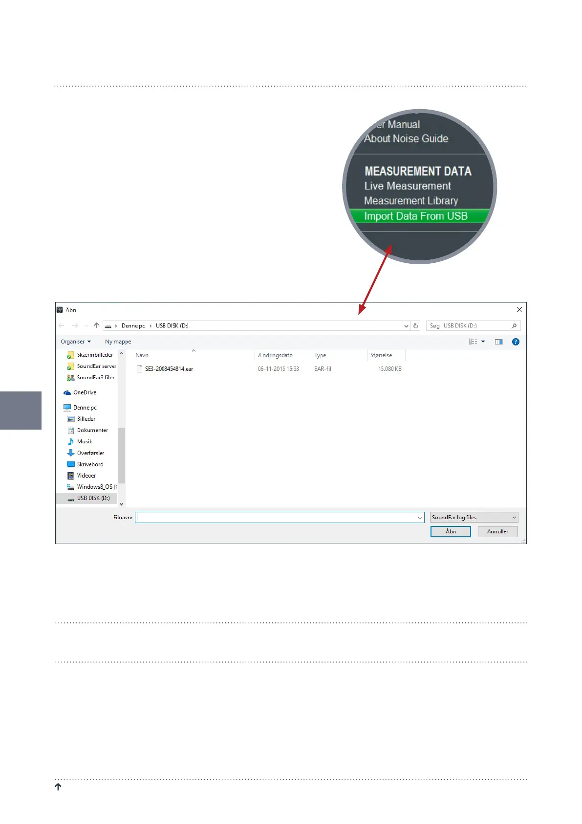Create new folder with Ny mappe

point(118,342)
